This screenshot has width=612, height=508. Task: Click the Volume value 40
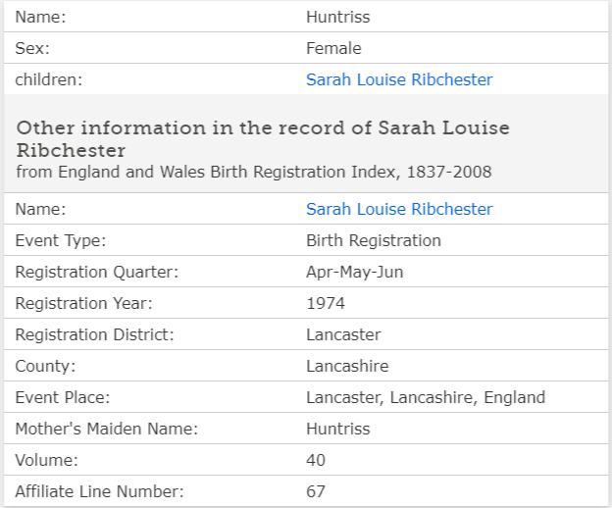[316, 460]
